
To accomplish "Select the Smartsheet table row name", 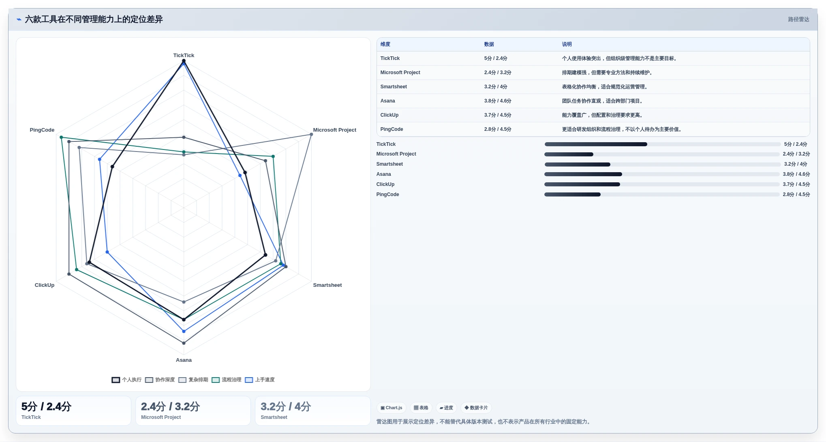I will [x=394, y=87].
